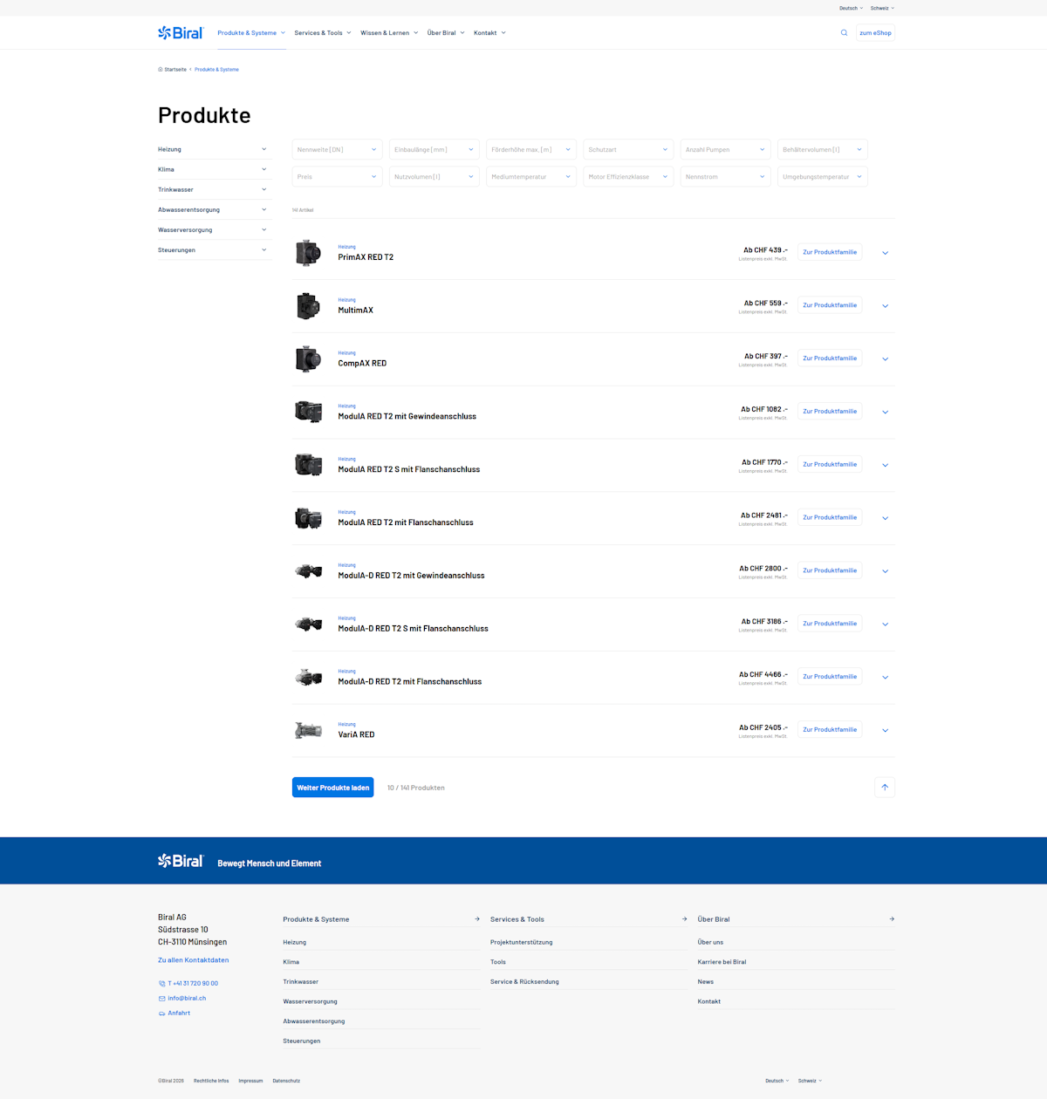Click Weiter Produkte laden button
This screenshot has width=1047, height=1099.
click(332, 788)
